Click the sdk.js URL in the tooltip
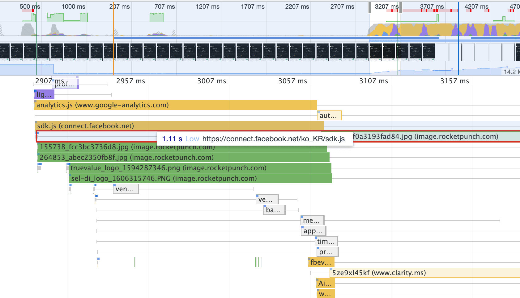 [x=274, y=139]
